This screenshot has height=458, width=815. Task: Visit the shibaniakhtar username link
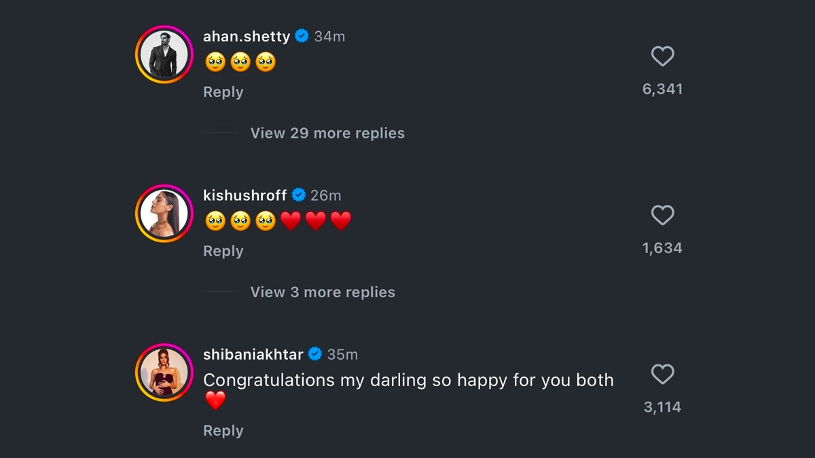pyautogui.click(x=253, y=354)
